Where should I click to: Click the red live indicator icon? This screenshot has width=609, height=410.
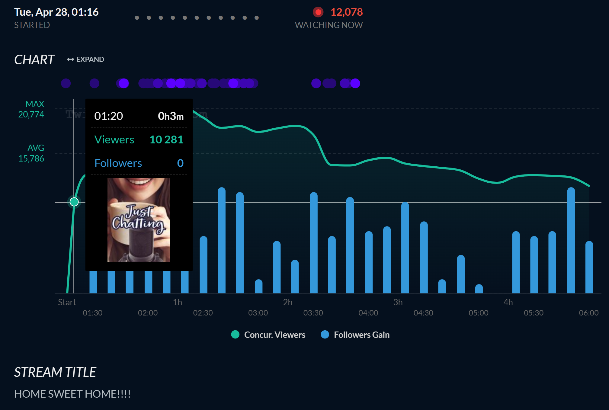coord(318,12)
